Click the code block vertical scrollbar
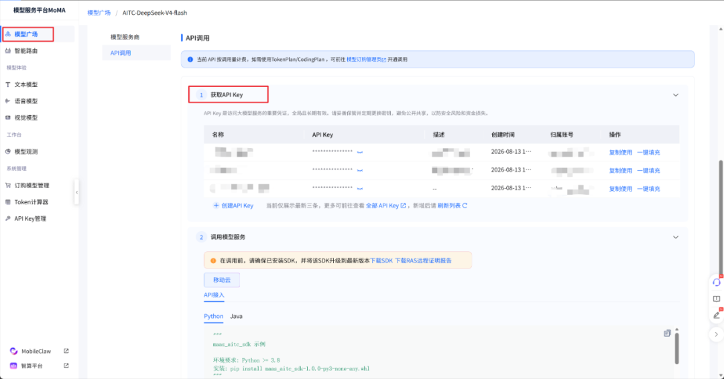 pyautogui.click(x=677, y=348)
